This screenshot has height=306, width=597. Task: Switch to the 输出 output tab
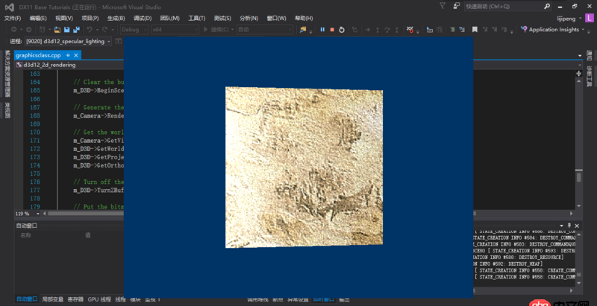click(x=345, y=299)
